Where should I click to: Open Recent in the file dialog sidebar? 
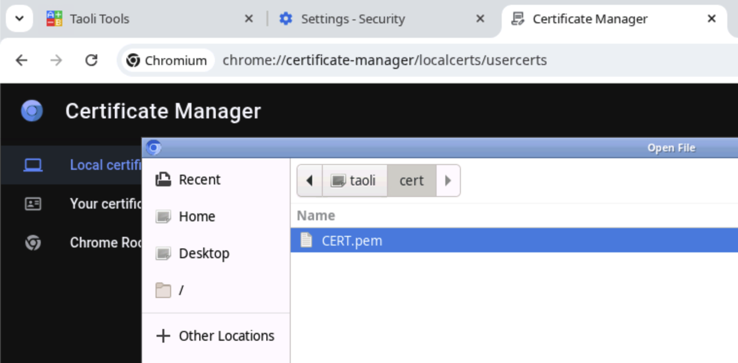[199, 180]
